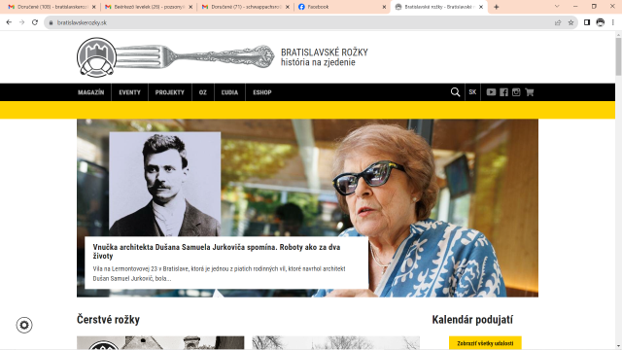Image resolution: width=622 pixels, height=350 pixels.
Task: Open the Chrome three-dot menu
Action: [613, 22]
